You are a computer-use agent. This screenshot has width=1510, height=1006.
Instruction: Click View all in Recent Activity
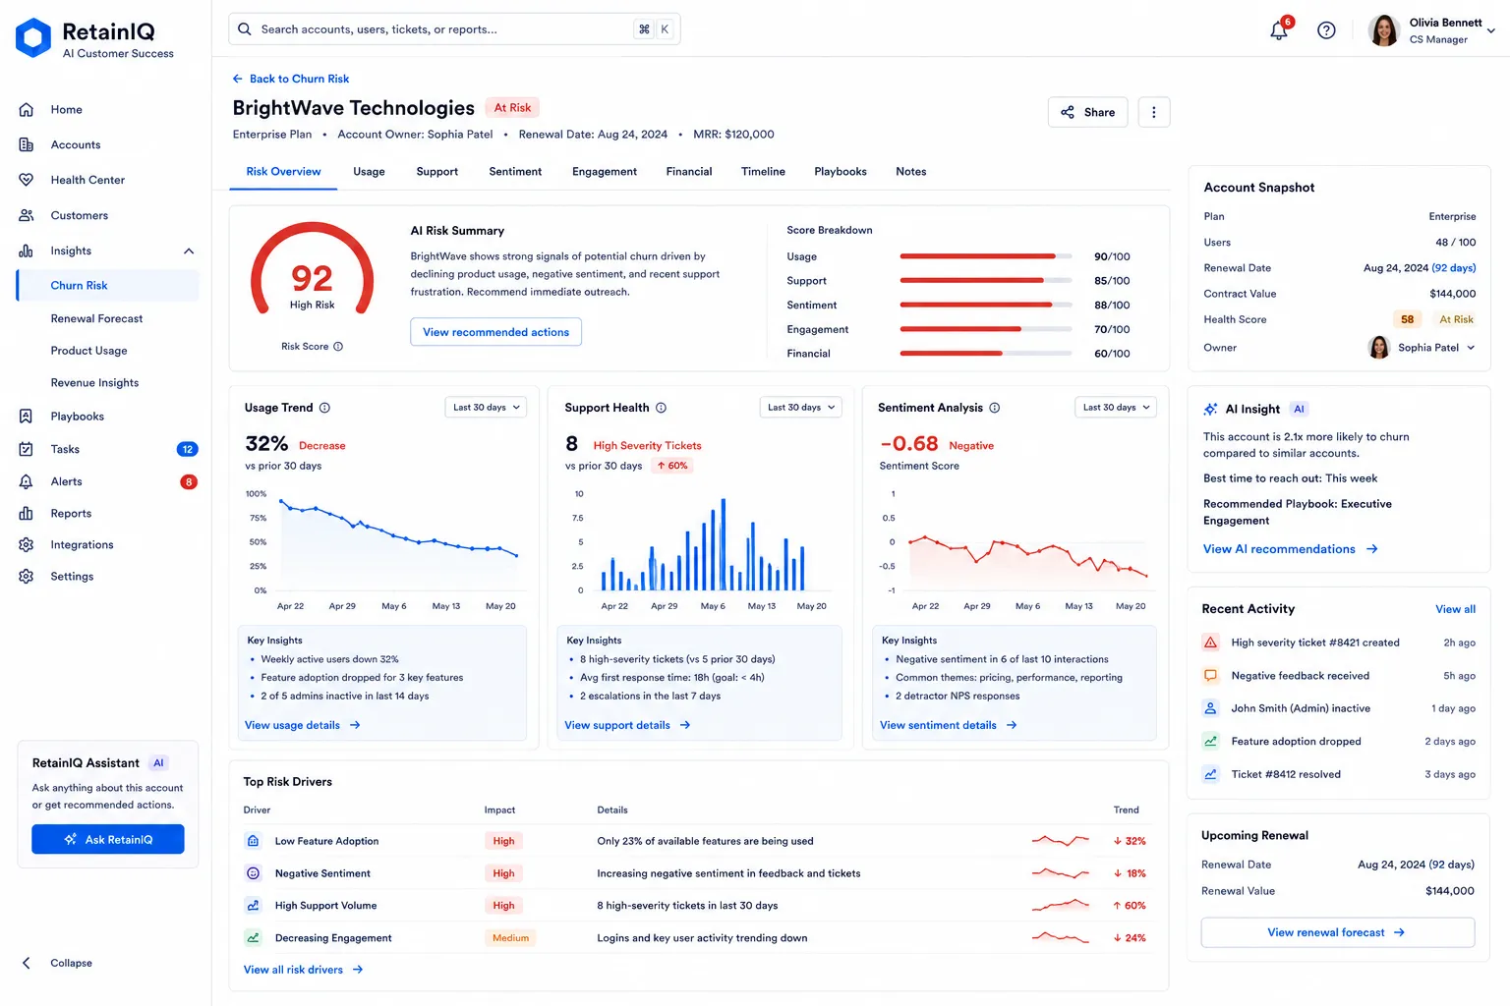pos(1455,609)
